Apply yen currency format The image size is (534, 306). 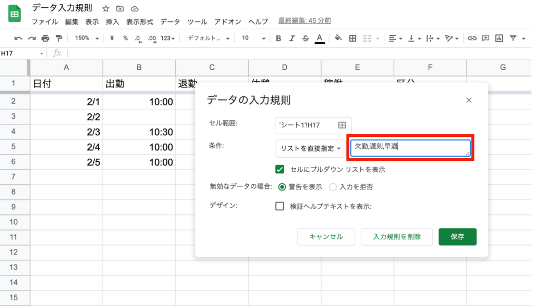click(112, 38)
